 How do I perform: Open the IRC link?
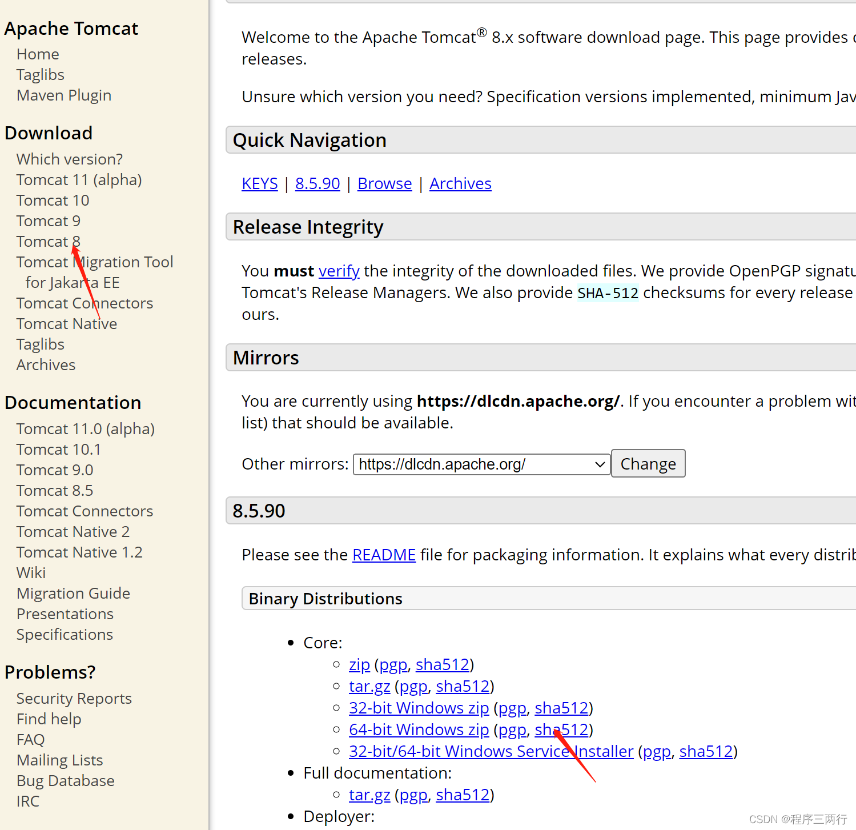pyautogui.click(x=28, y=801)
